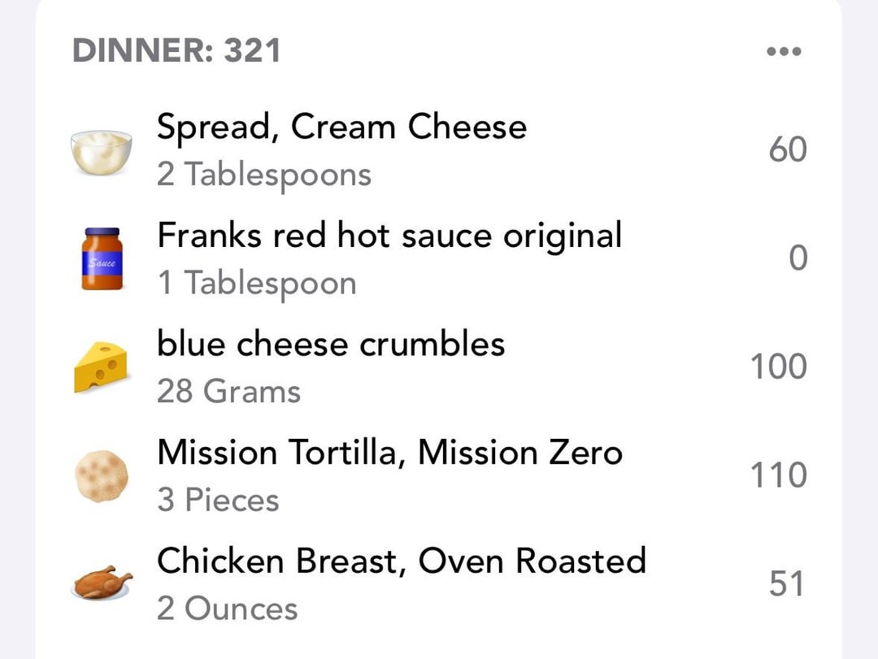Screen dimensions: 878x659
Task: Open the dinner three-dot options menu
Action: pos(784,51)
